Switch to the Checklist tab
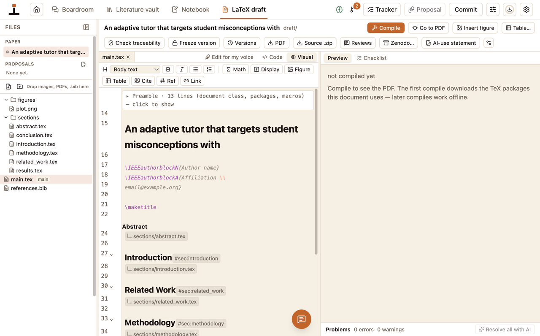 (x=371, y=58)
